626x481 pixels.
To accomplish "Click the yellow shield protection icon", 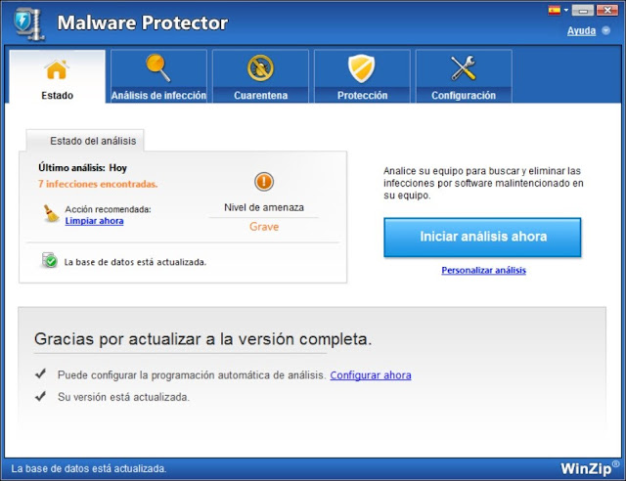I will (x=362, y=68).
